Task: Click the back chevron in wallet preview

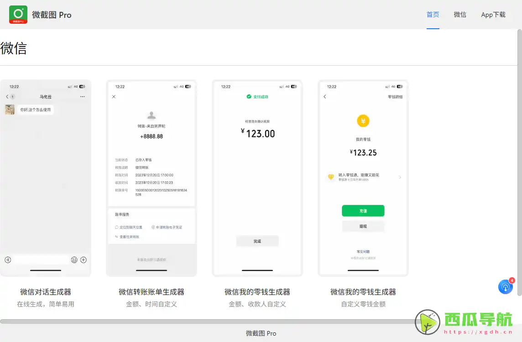Action: [x=325, y=97]
